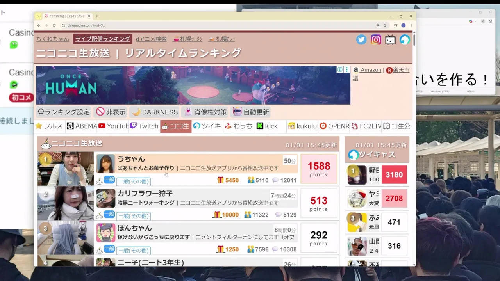Open ライブ配信ランキング nav link
The height and width of the screenshot is (281, 500).
click(103, 39)
